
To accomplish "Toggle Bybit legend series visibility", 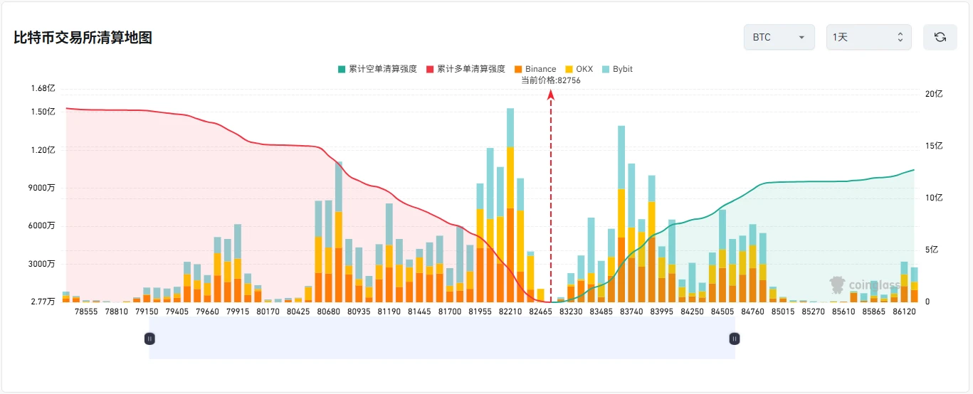I will point(617,69).
